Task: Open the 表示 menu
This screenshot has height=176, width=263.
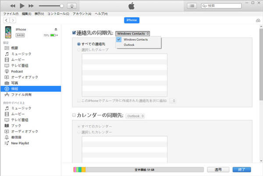Action: tap(39, 14)
